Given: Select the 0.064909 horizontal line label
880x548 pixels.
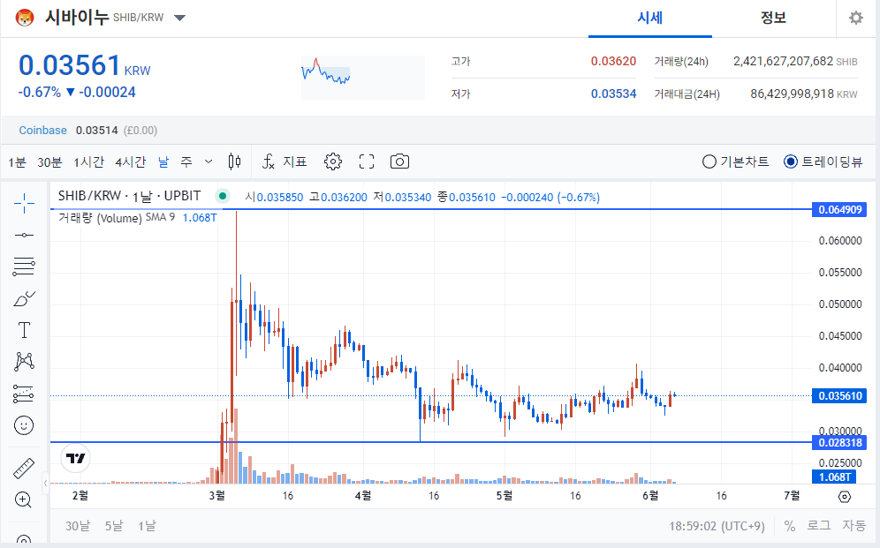Looking at the screenshot, I should pyautogui.click(x=839, y=210).
